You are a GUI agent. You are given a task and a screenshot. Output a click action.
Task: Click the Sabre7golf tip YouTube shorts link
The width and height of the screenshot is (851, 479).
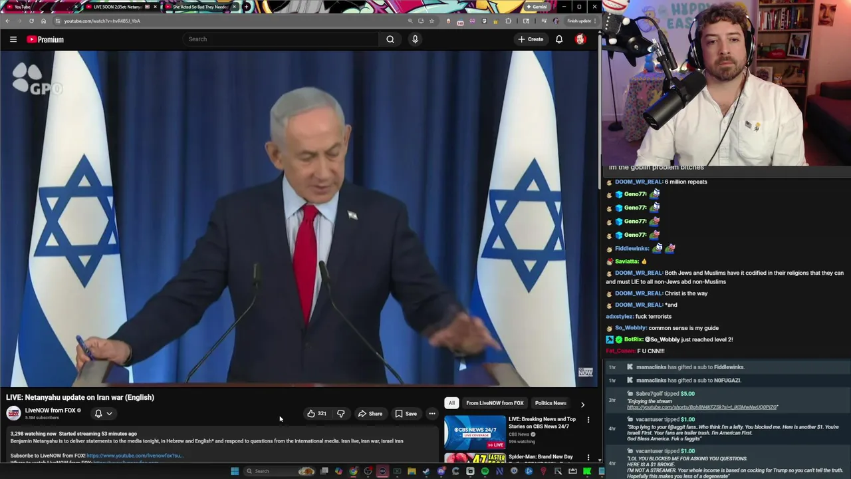pos(702,407)
